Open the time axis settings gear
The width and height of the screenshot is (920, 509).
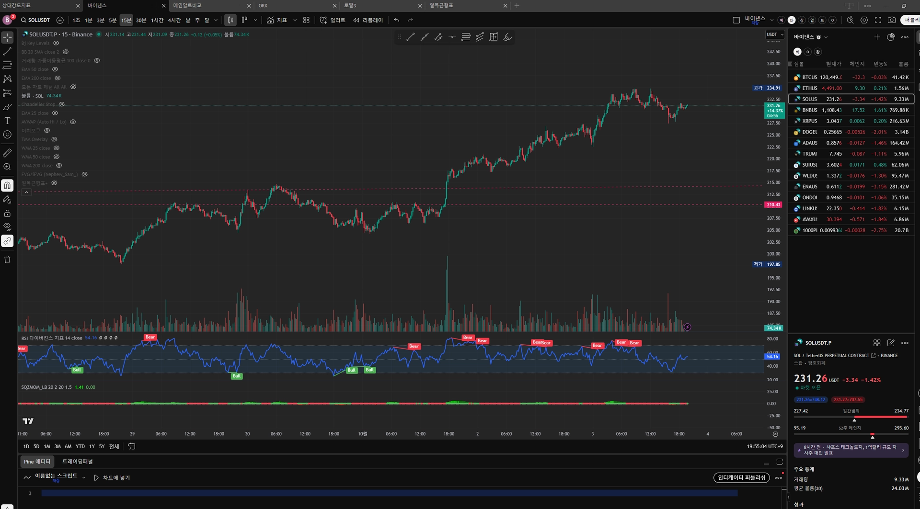pos(775,434)
